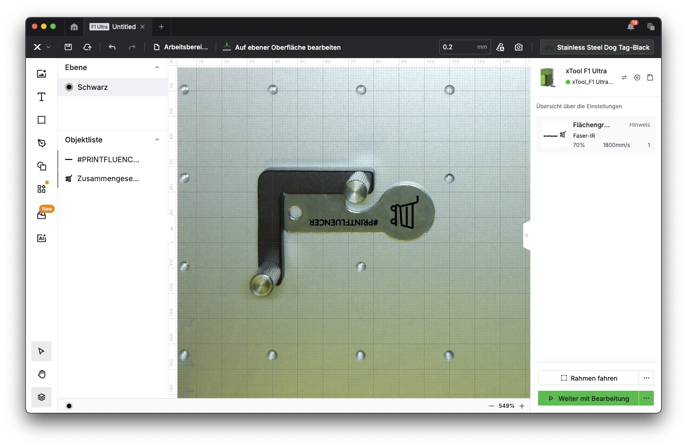
Task: Select the pen vector tool
Action: (x=41, y=143)
